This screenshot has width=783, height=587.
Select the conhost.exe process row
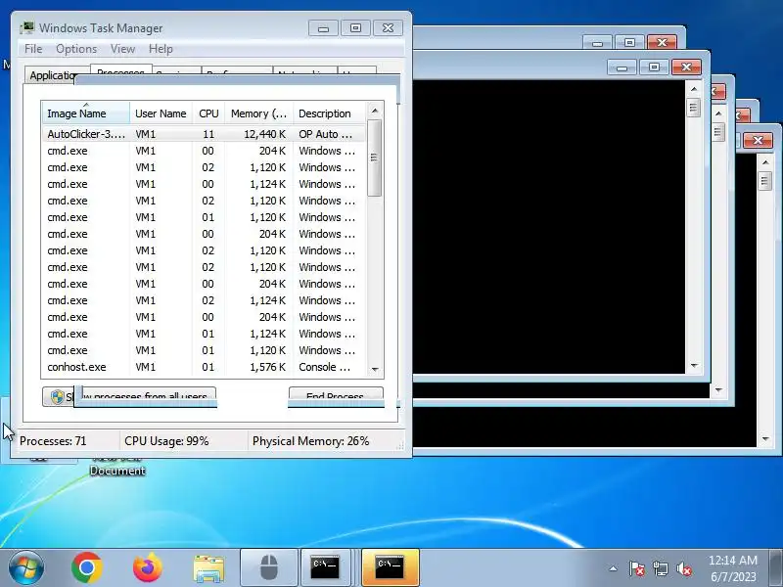204,367
